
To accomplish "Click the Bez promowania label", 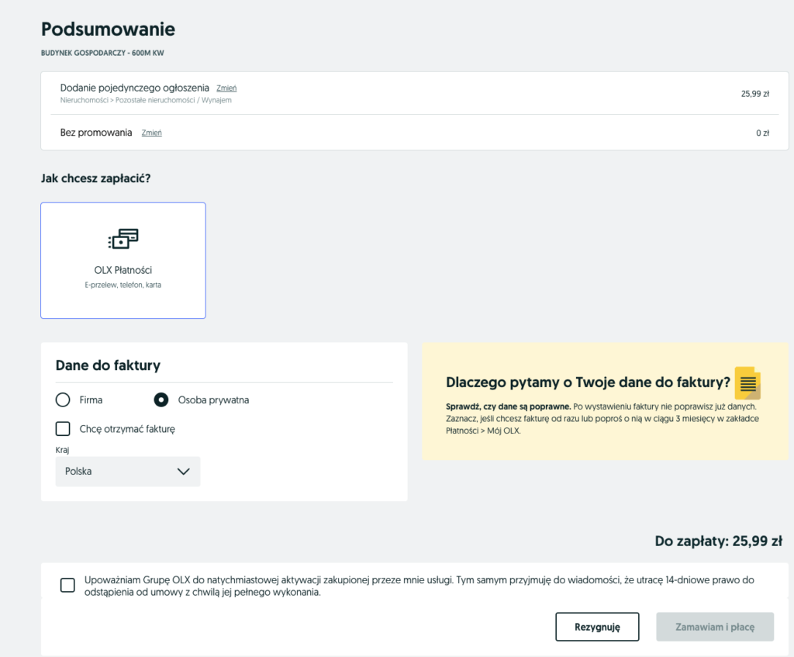I will [x=96, y=132].
